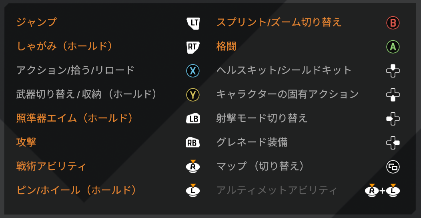Image resolution: width=421 pixels, height=218 pixels.
Task: Select the RT trigger icon beside しゃがみ
Action: (193, 47)
